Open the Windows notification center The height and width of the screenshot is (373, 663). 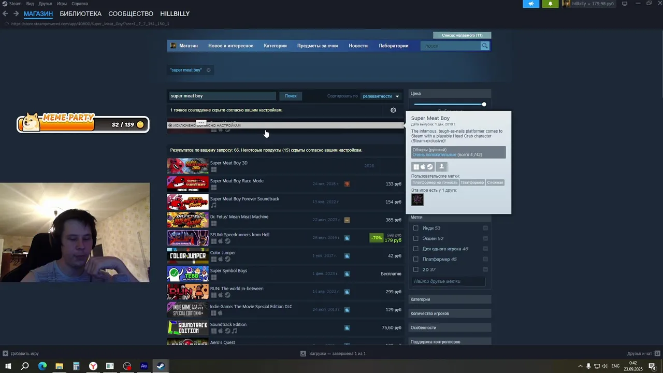[652, 366]
